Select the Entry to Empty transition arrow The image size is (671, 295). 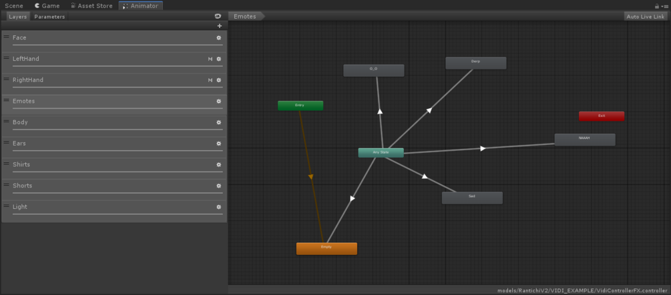click(x=311, y=177)
